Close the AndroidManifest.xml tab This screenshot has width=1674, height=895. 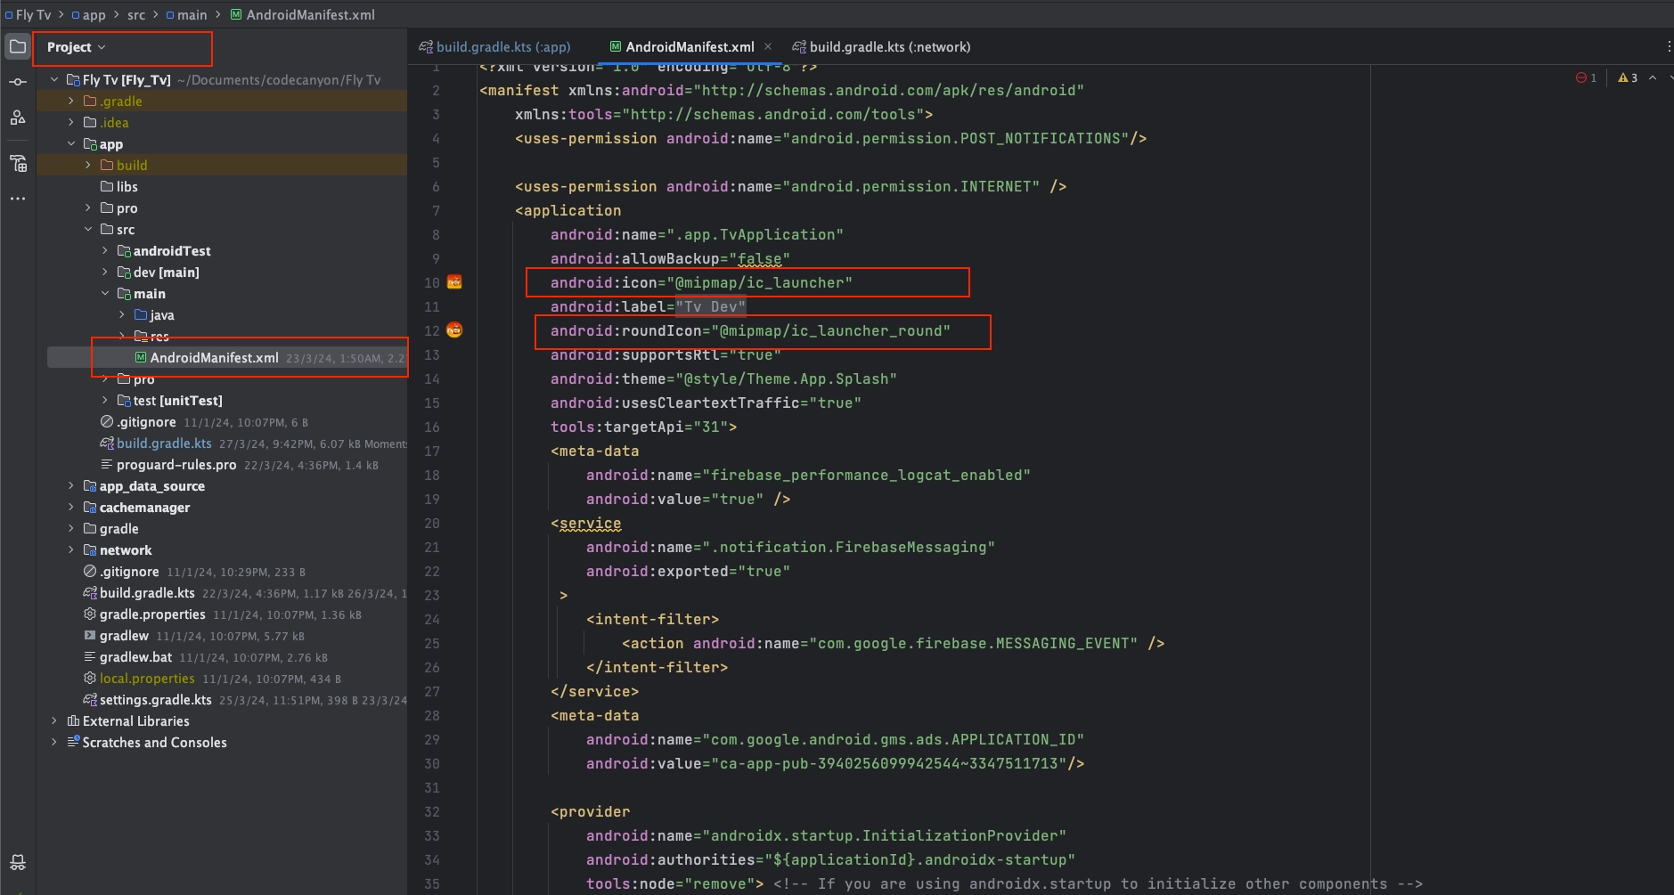[x=768, y=47]
